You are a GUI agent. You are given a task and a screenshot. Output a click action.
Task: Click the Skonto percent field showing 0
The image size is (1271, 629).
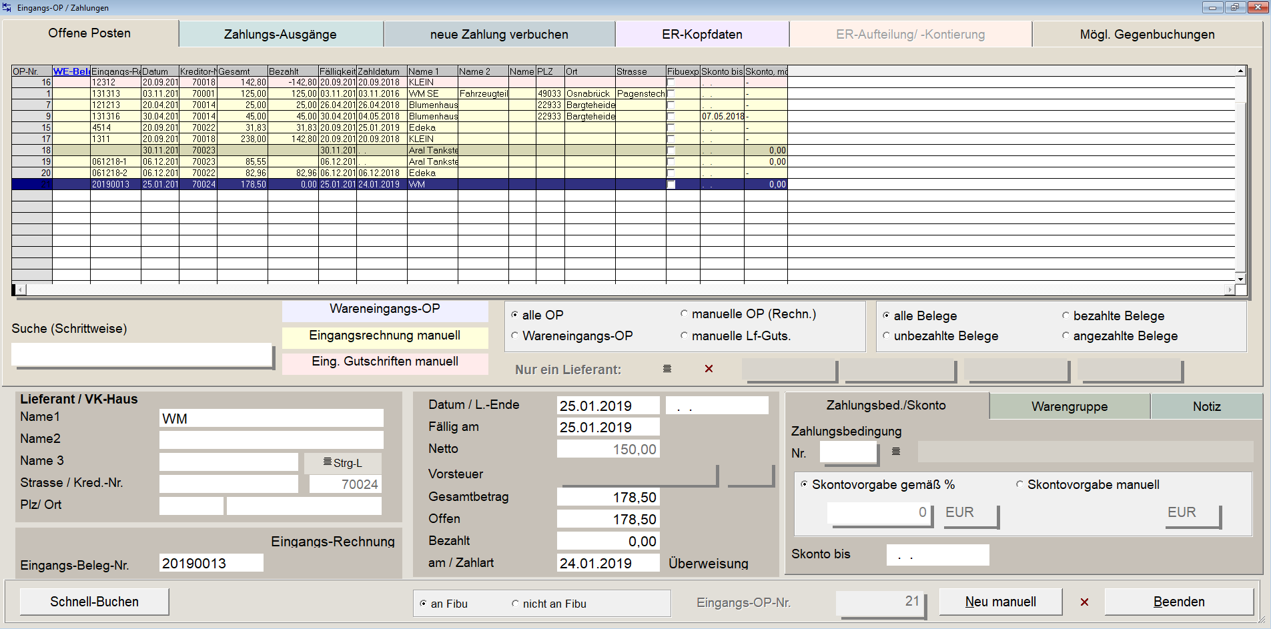pos(879,512)
